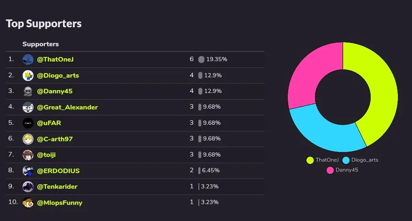The width and height of the screenshot is (412, 221).
Task: Click Tenkarider's avatar icon
Action: tap(28, 186)
